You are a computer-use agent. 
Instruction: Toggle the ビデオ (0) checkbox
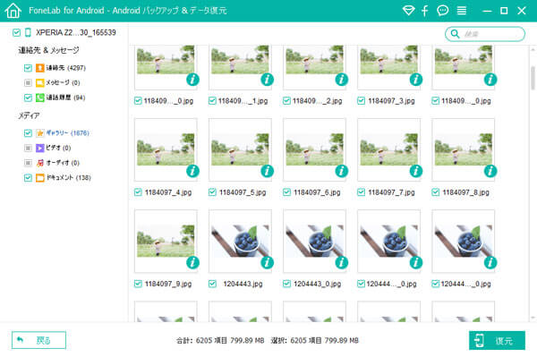(28, 148)
